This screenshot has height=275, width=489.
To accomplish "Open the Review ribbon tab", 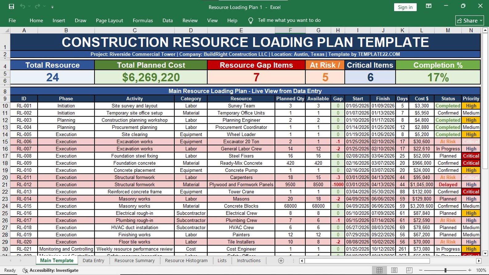I will point(190,20).
